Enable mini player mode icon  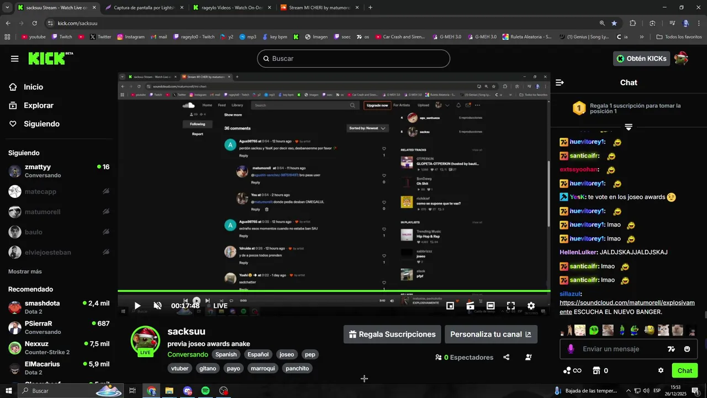pyautogui.click(x=450, y=306)
